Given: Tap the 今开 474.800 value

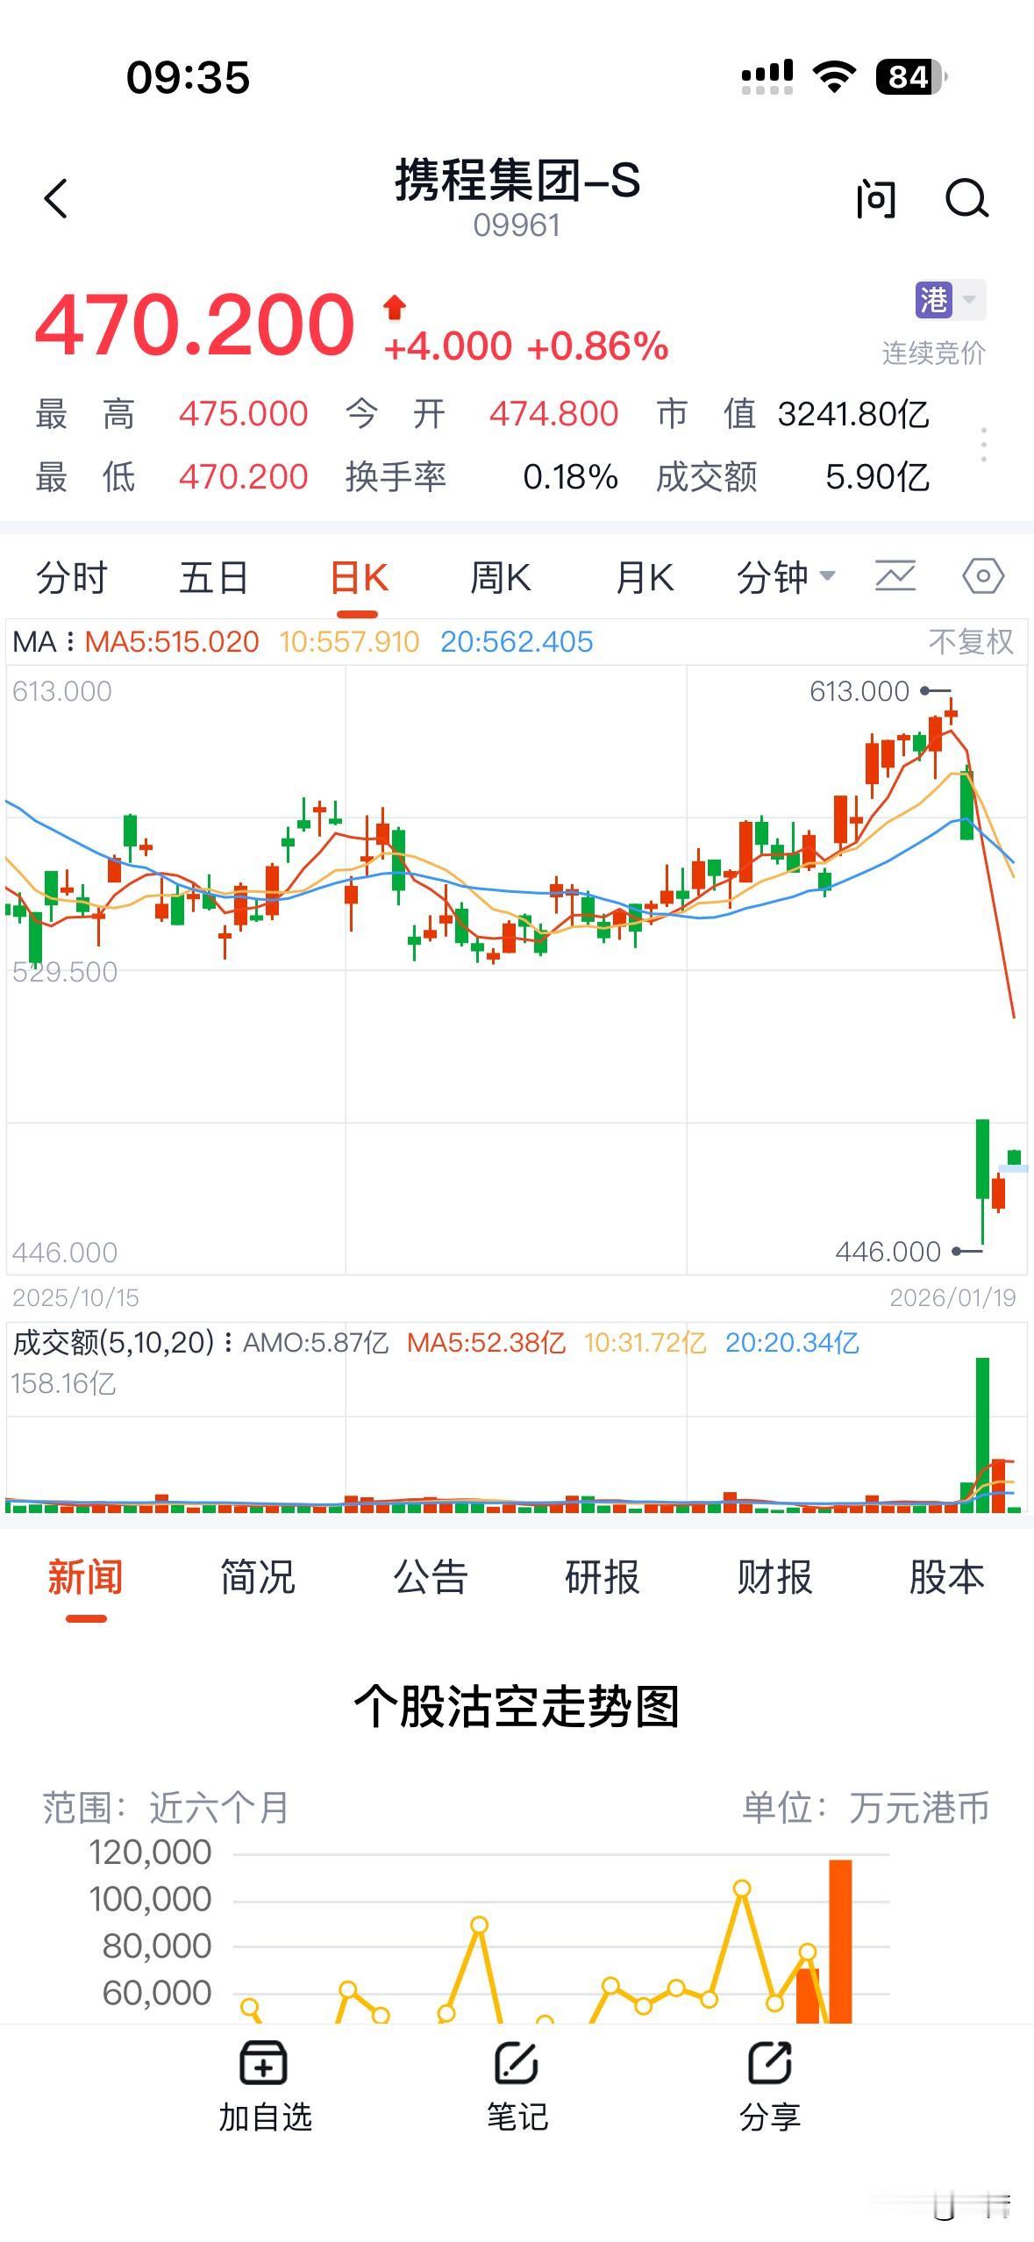Looking at the screenshot, I should point(554,414).
